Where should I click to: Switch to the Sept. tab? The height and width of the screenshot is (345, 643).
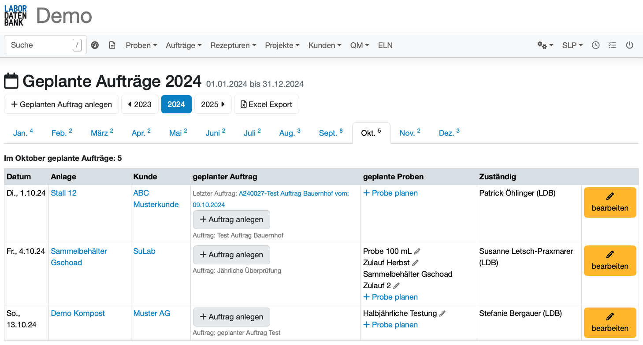[x=330, y=133]
